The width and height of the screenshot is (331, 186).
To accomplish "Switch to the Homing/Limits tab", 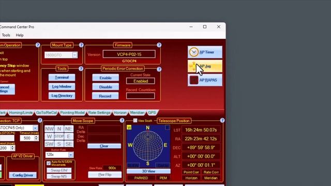I will tap(21, 113).
